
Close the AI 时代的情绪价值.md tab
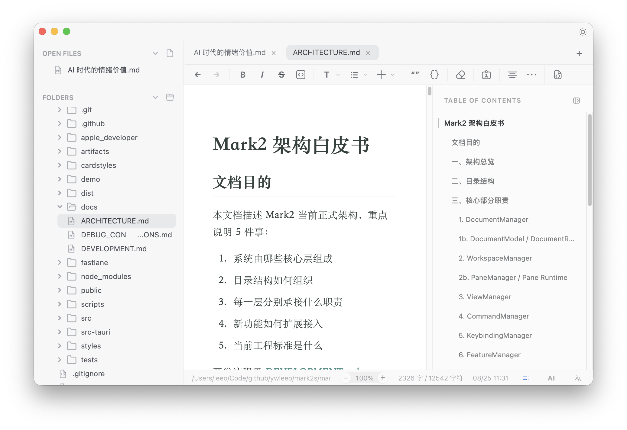pos(274,53)
